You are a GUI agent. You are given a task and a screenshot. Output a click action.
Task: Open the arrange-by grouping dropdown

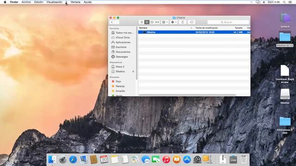pos(165,22)
